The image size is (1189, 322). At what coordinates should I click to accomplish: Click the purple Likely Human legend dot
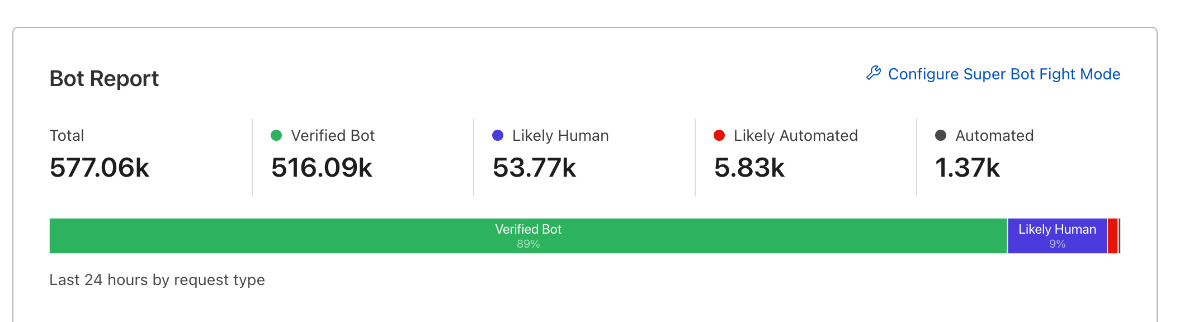(497, 135)
